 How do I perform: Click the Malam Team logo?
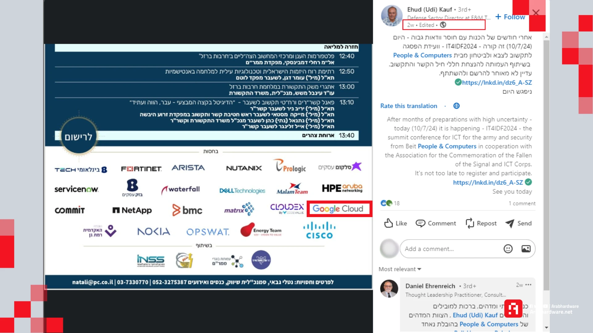click(x=292, y=189)
